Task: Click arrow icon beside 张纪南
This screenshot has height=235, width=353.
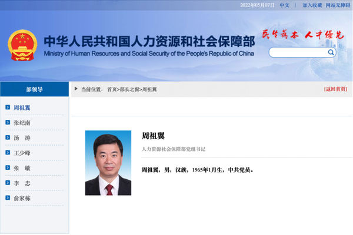Action: point(8,122)
